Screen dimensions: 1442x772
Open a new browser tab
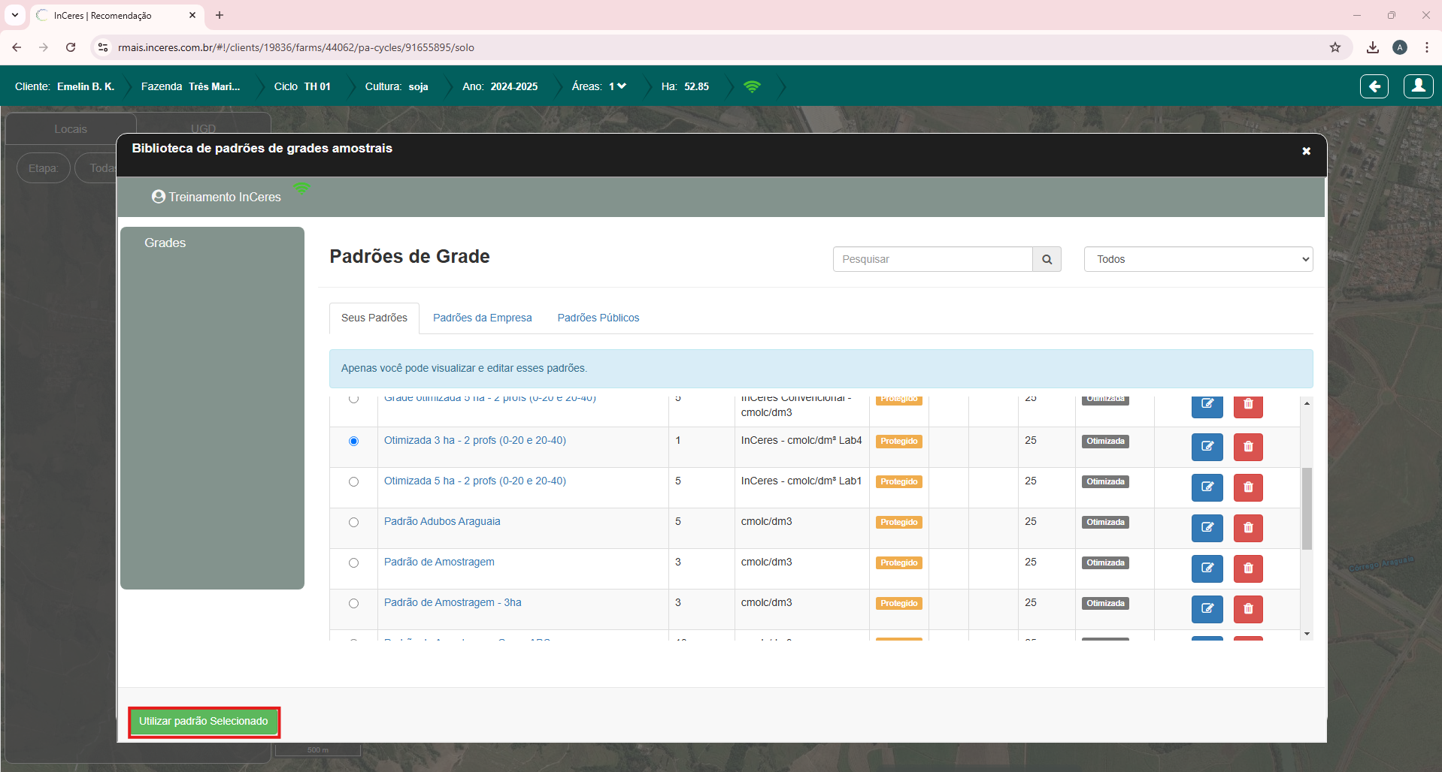pyautogui.click(x=220, y=15)
